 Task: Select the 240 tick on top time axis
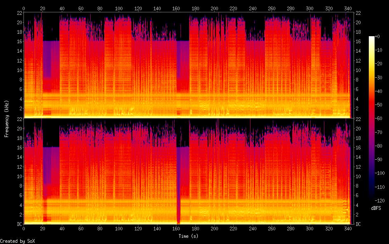coord(253,8)
